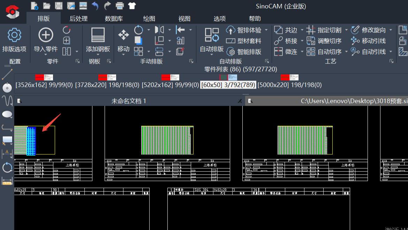Viewport: 408px width, 230px height.
Task: Click 移动引线 move lead line
Action: click(368, 41)
